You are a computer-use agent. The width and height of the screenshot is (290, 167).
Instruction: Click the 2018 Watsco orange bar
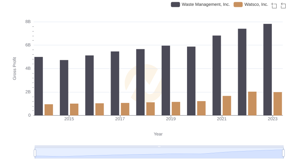click(150, 109)
